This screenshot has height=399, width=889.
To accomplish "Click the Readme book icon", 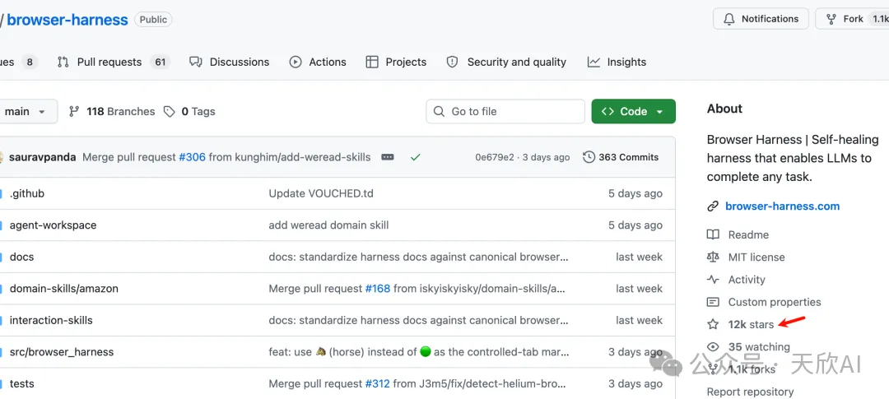I will pos(713,234).
